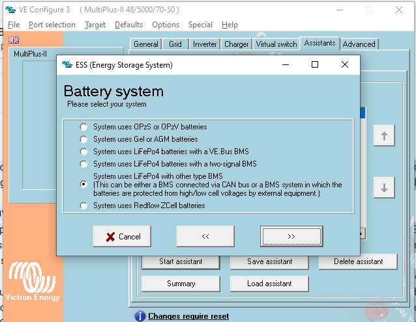Screen dimensions: 416x322
Task: Click the Victron Energy logo
Action: point(34,281)
